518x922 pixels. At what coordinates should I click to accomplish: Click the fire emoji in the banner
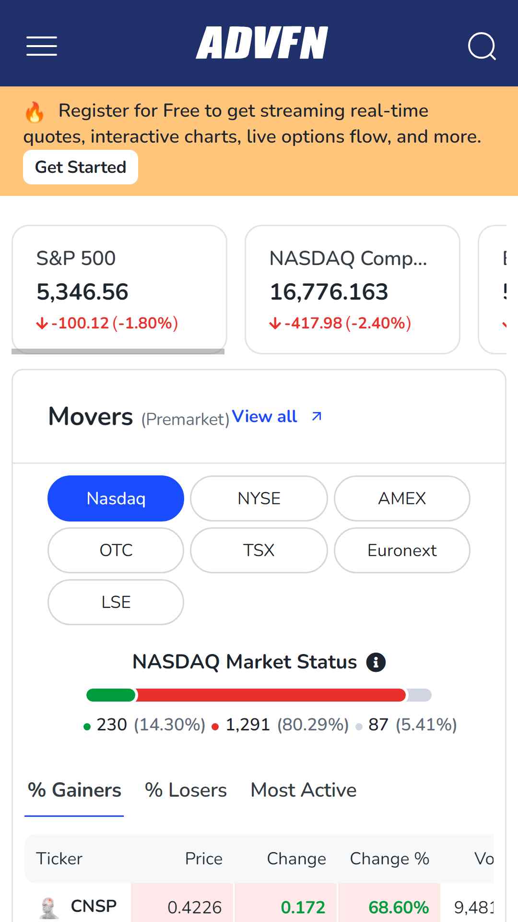pos(35,112)
